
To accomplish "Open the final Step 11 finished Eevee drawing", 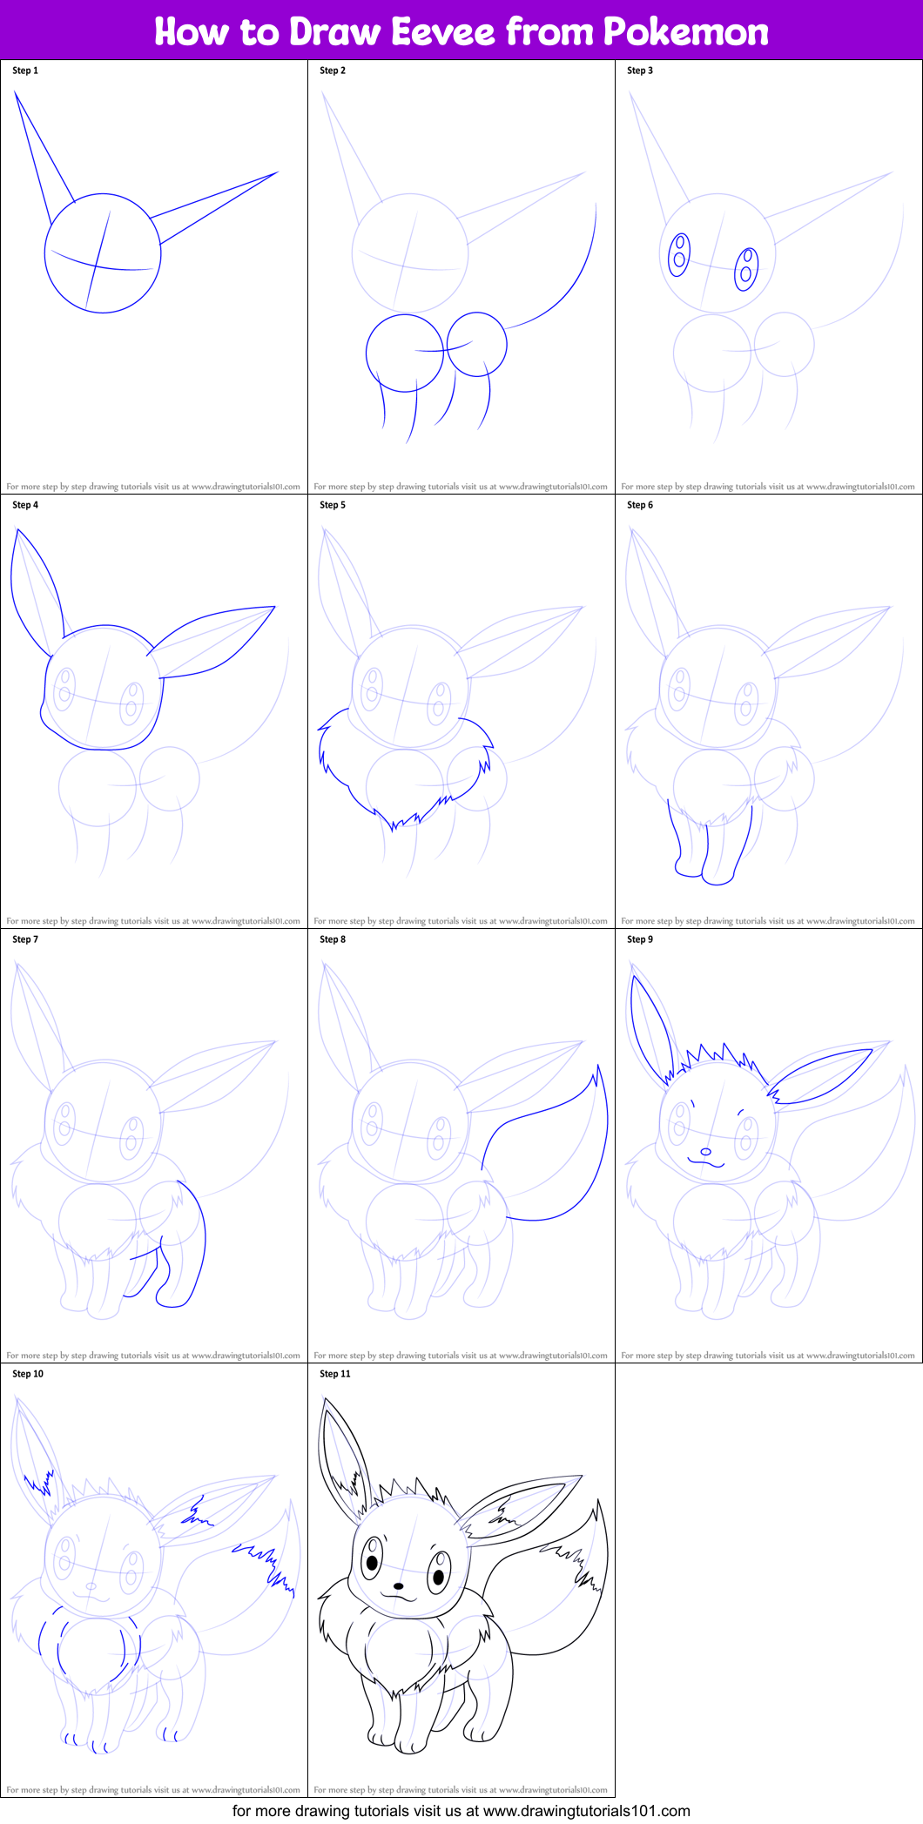I will point(461,1576).
